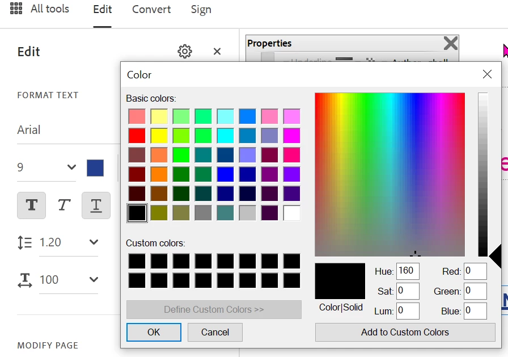Click Add to Custom Colors
Viewport: 508px width, 357px height.
pos(405,332)
